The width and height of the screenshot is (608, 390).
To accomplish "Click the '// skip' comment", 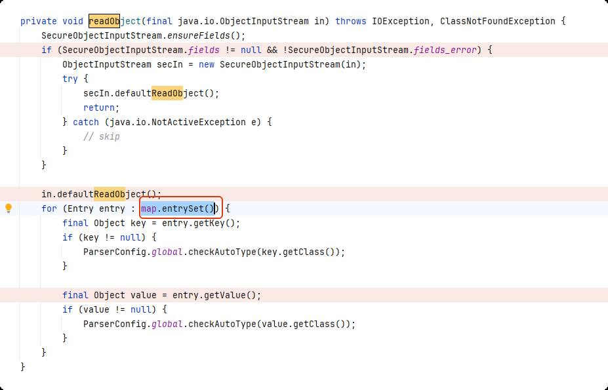I will (x=101, y=136).
